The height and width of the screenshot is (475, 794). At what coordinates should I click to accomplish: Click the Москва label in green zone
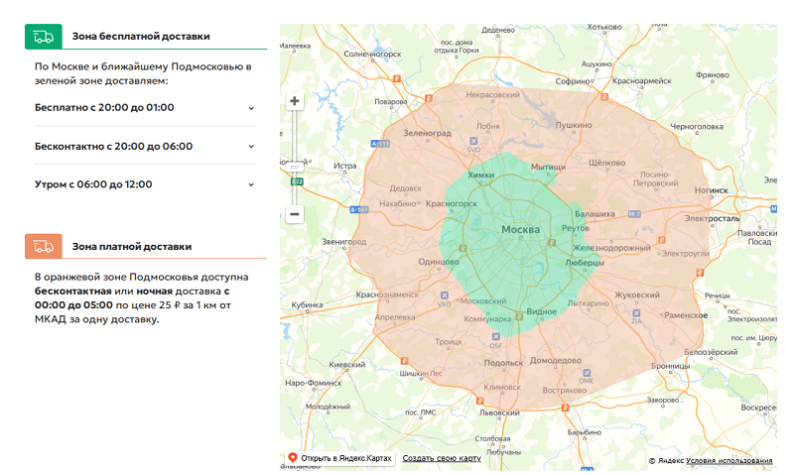520,230
